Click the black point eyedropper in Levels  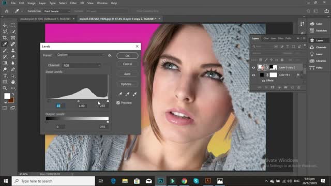tap(120, 94)
